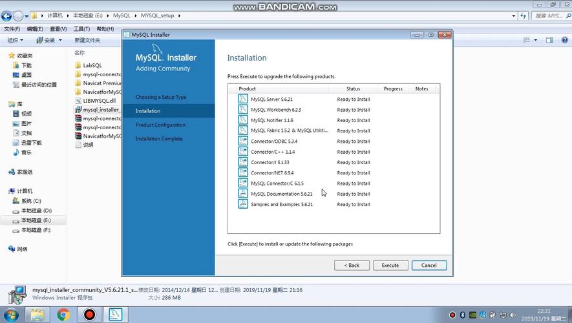Viewport: 572px width, 323px height.
Task: Select 桌面 in favorites pane
Action: 22,75
